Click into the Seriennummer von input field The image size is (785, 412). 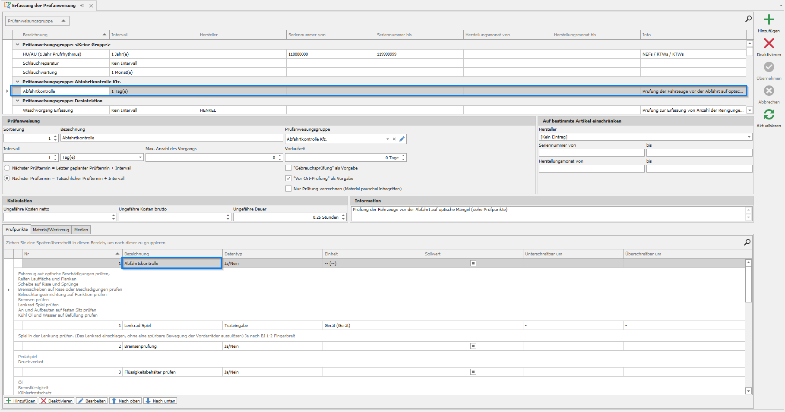point(591,153)
